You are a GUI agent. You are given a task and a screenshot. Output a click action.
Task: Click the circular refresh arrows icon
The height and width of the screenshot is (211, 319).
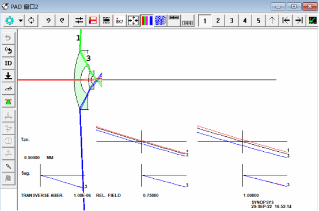pyautogui.click(x=31, y=21)
